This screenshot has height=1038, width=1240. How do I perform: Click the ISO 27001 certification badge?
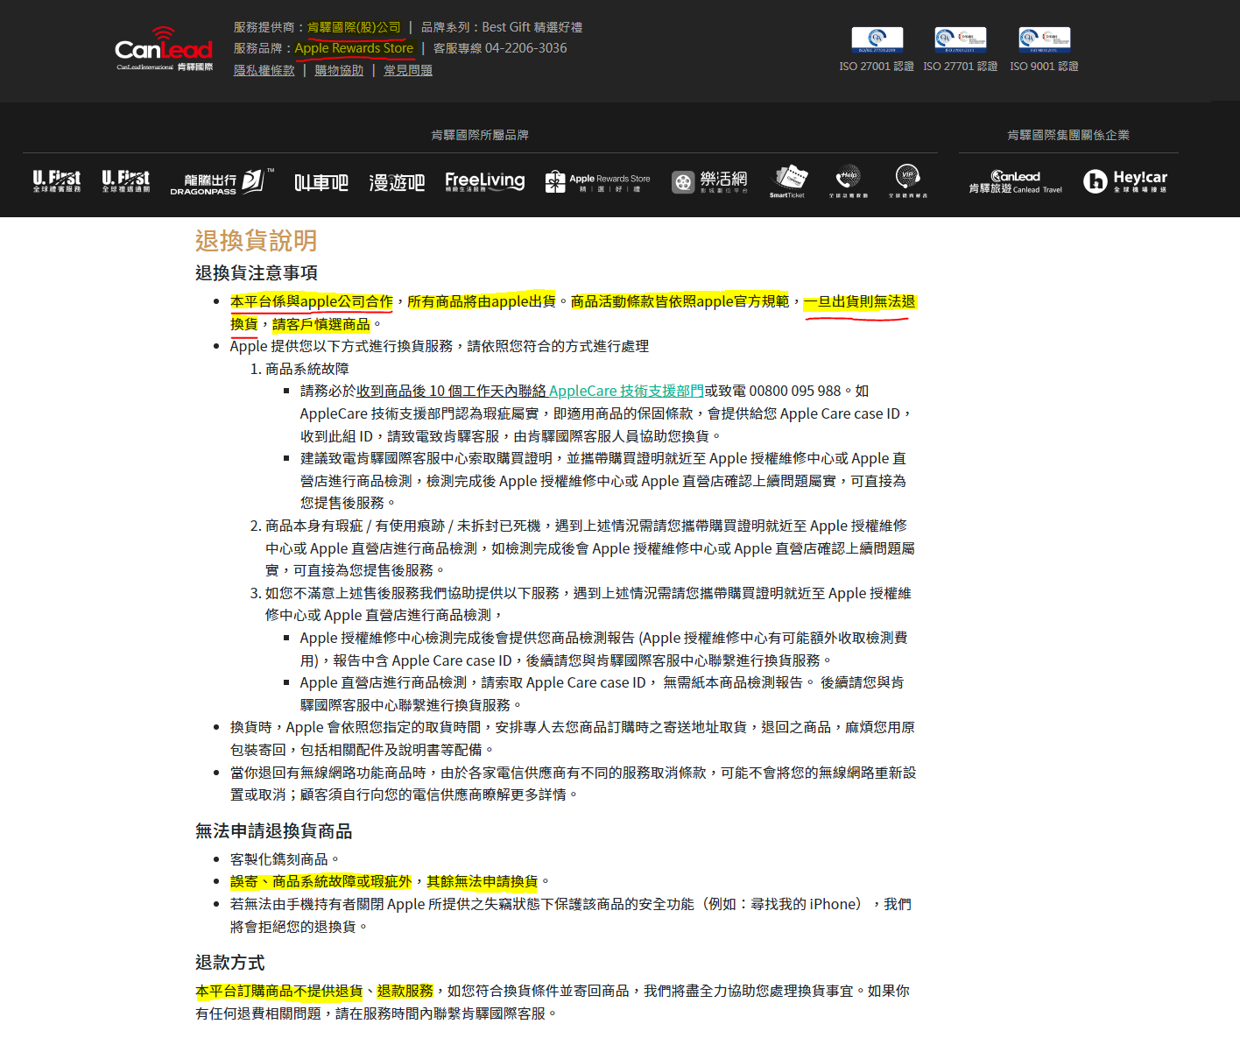click(877, 39)
